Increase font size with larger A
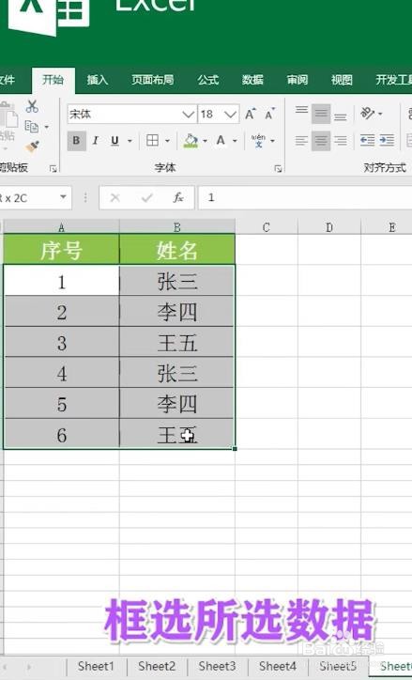 (251, 114)
